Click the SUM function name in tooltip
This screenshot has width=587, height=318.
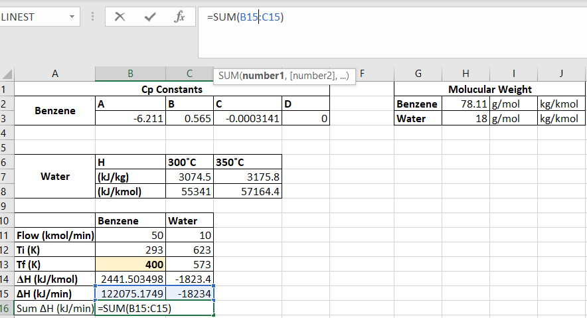tap(228, 76)
